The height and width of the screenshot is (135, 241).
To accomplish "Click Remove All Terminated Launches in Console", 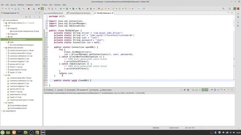I will pos(188,90).
